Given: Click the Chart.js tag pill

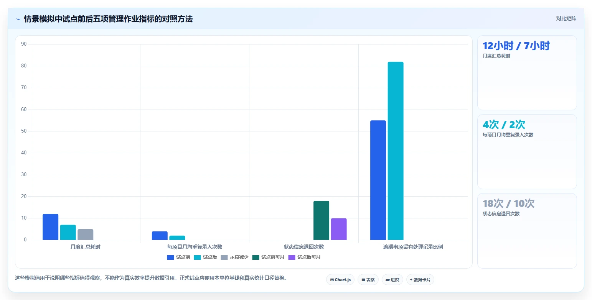Looking at the screenshot, I should point(340,280).
